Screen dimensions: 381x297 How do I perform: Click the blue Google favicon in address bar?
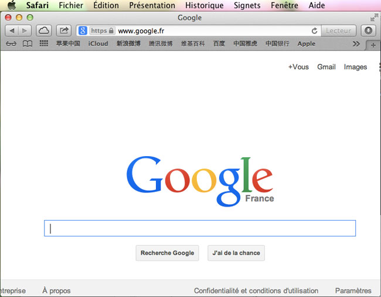[83, 31]
